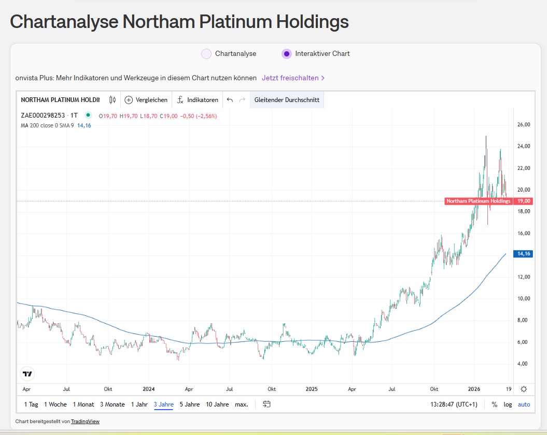Open the go-to-date calendar icon
Image resolution: width=547 pixels, height=435 pixels.
[x=267, y=404]
